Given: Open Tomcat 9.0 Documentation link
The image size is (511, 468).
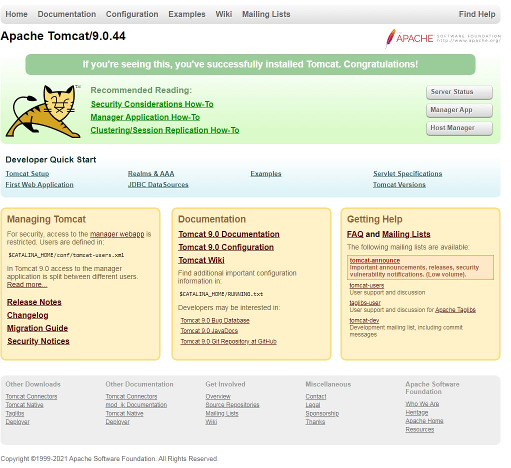Looking at the screenshot, I should tap(229, 234).
